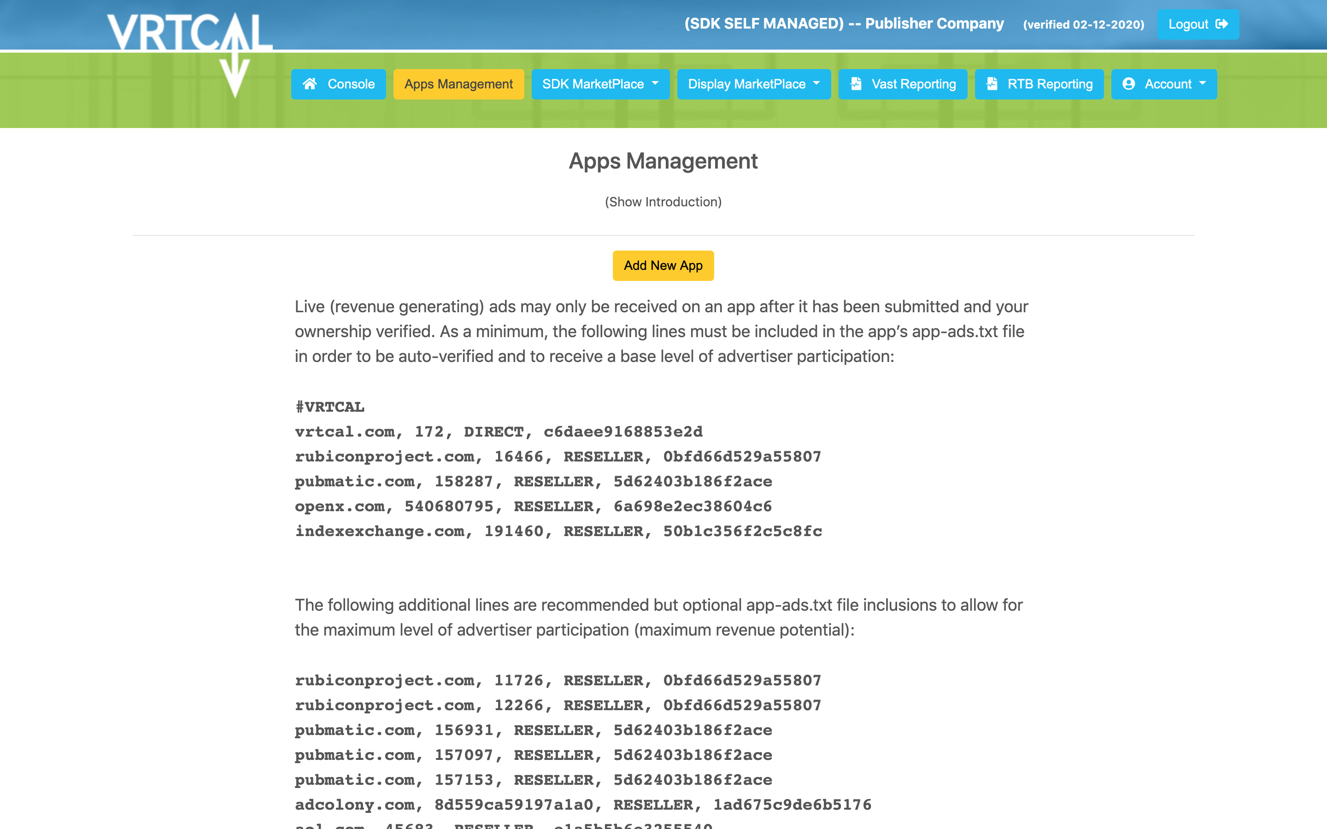Expand the SDK MarketPlace dropdown arrow
Image resolution: width=1327 pixels, height=829 pixels.
pos(655,83)
